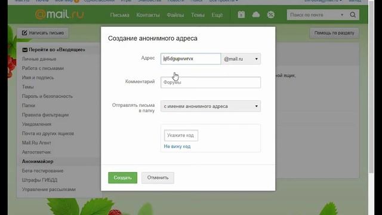Open Бета-тестирование settings
This screenshot has width=382, height=215.
pyautogui.click(x=42, y=171)
